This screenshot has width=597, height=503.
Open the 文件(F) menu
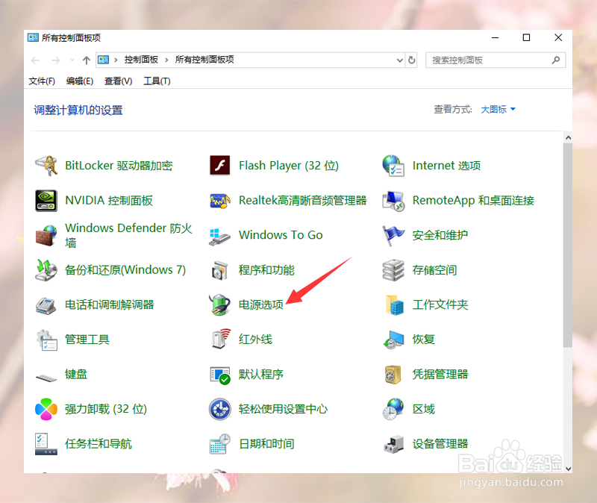click(x=42, y=81)
